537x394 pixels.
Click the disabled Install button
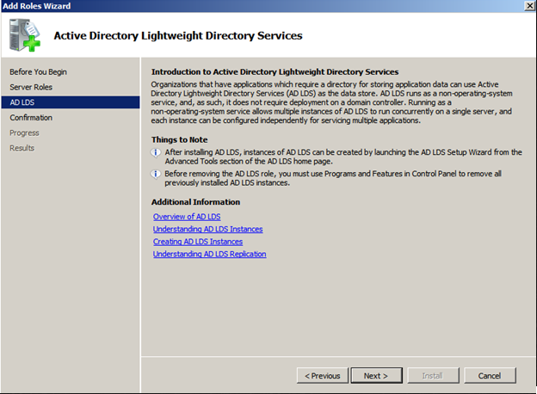(433, 376)
